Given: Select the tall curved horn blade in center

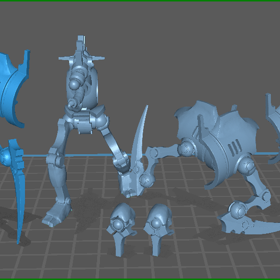Looking at the screenshot, I should [x=139, y=137].
